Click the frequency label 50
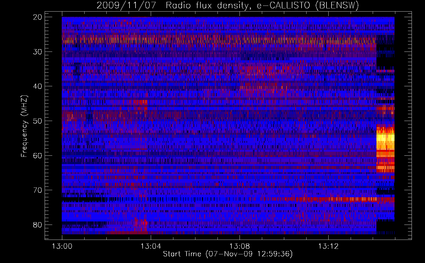This screenshot has height=263, width=425. [38, 121]
